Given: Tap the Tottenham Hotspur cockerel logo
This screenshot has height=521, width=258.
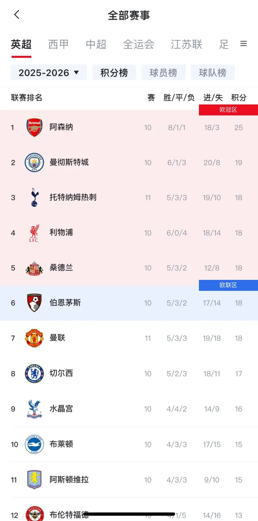Looking at the screenshot, I should 34,197.
